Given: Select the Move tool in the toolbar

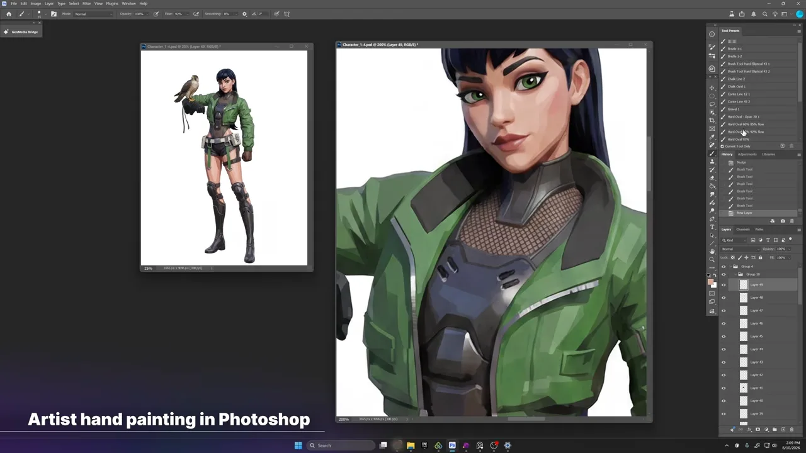Looking at the screenshot, I should (x=712, y=88).
